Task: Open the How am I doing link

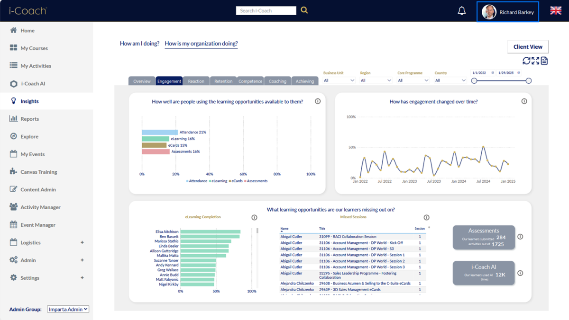Action: point(139,44)
